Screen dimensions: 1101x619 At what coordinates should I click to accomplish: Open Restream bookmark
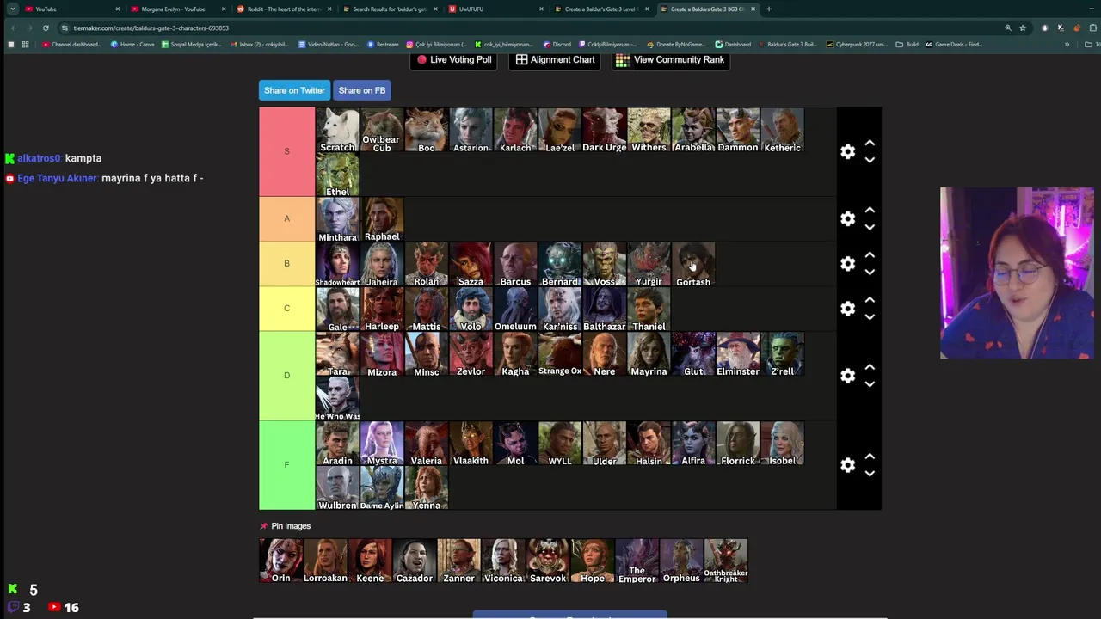[x=383, y=44]
